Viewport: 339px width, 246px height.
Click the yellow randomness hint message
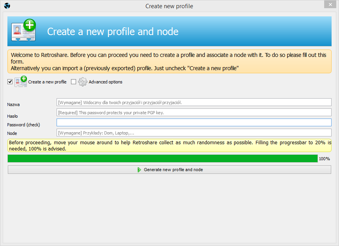[169, 145]
